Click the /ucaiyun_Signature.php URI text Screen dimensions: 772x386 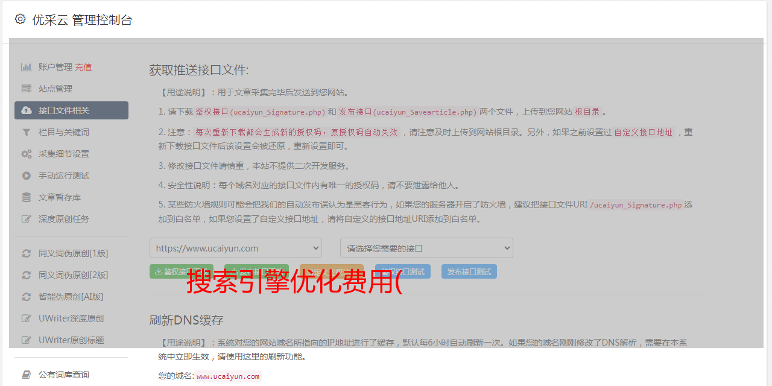[x=636, y=205]
